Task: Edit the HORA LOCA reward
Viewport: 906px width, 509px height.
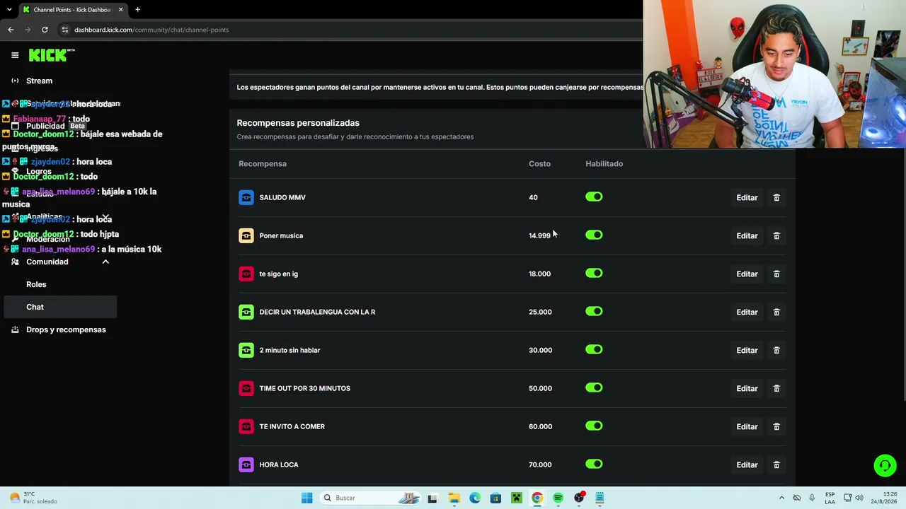Action: click(x=747, y=465)
